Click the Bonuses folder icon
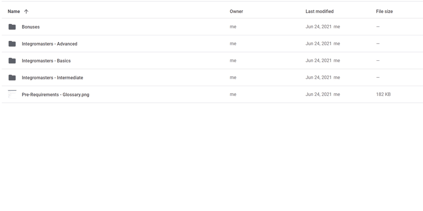The image size is (423, 211). click(12, 27)
